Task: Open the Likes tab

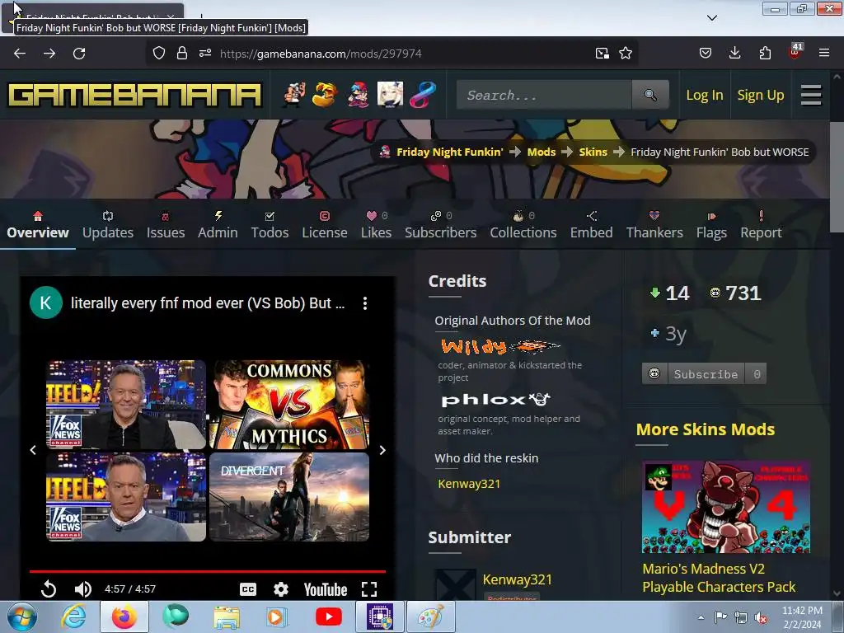Action: pyautogui.click(x=376, y=225)
